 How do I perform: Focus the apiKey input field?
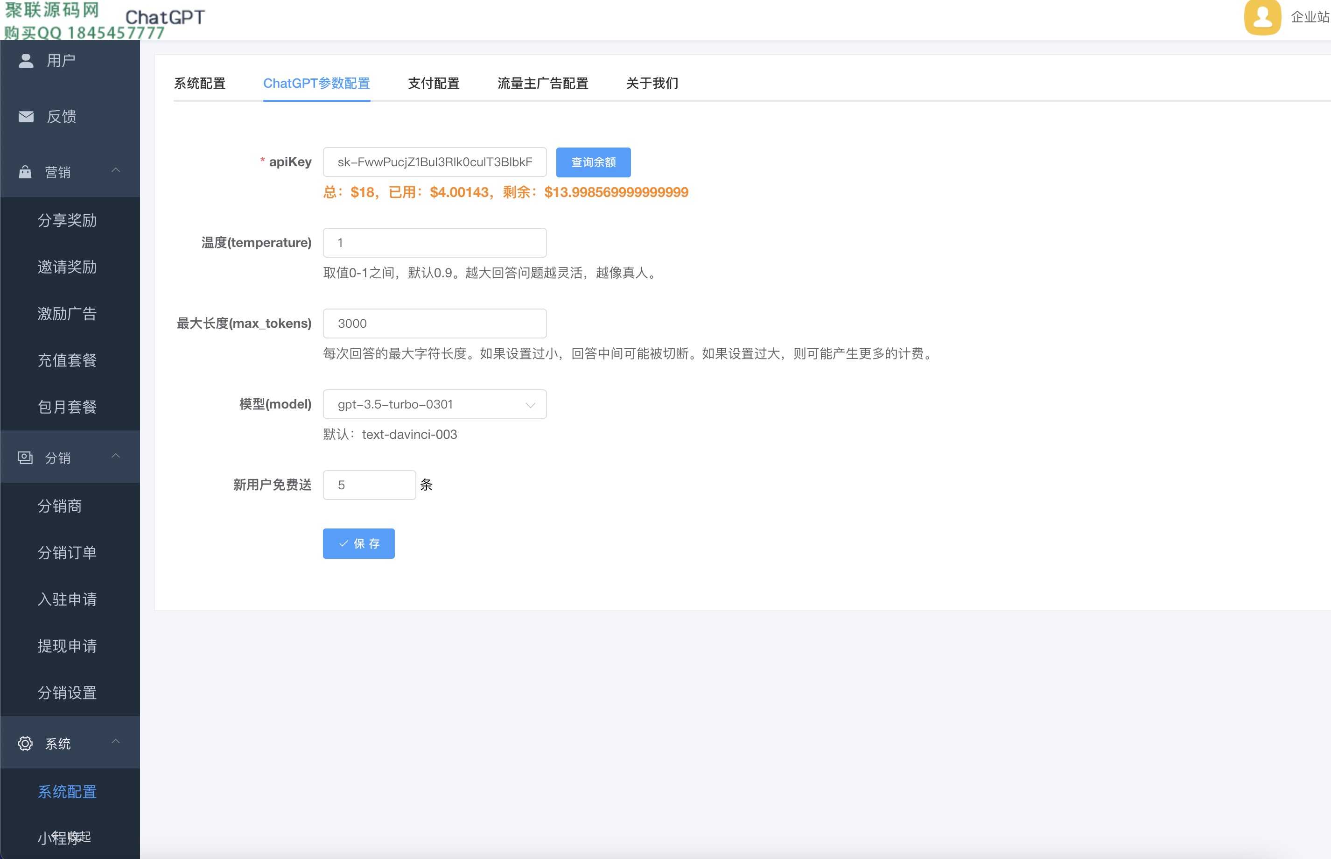(x=435, y=162)
